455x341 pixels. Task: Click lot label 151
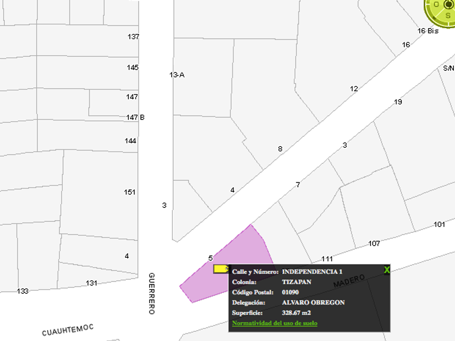pos(129,192)
